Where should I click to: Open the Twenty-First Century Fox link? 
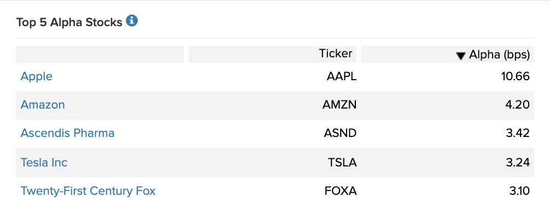(88, 191)
